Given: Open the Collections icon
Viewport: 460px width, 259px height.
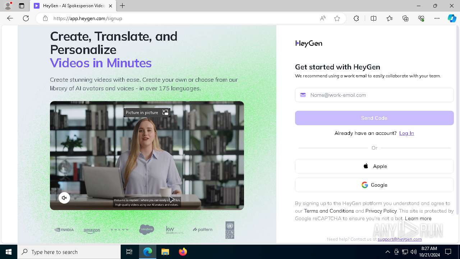Looking at the screenshot, I should pyautogui.click(x=405, y=18).
